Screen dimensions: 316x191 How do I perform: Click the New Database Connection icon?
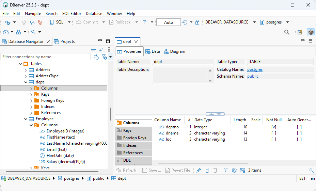click(x=7, y=22)
